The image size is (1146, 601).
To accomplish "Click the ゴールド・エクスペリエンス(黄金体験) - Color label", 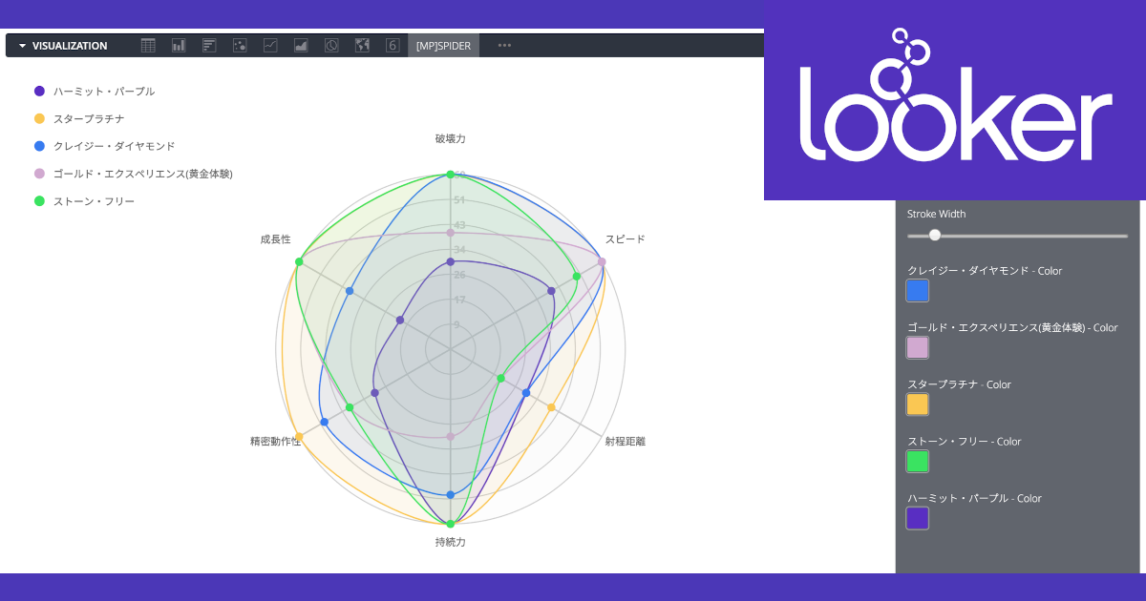I will [x=1012, y=328].
